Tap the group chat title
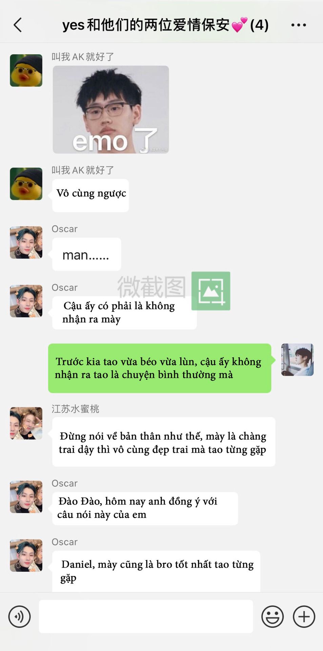 point(165,25)
